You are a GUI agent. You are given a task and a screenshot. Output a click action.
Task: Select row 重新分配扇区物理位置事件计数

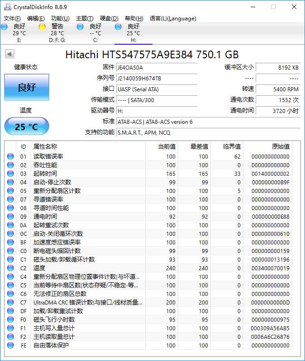pos(149,277)
